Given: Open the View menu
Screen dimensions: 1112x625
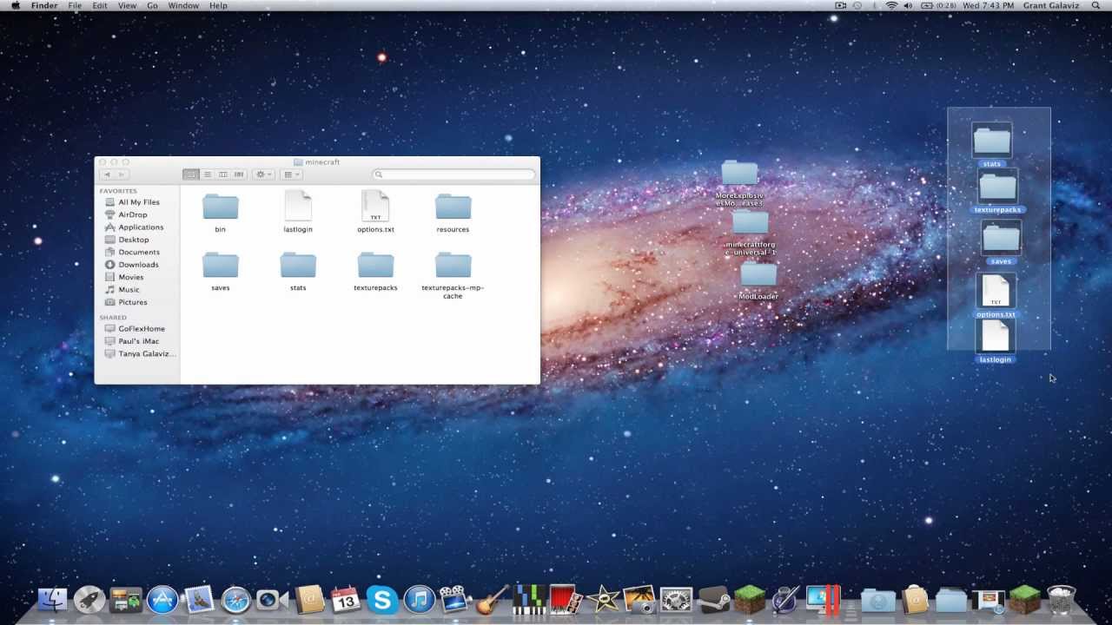Looking at the screenshot, I should tap(127, 5).
